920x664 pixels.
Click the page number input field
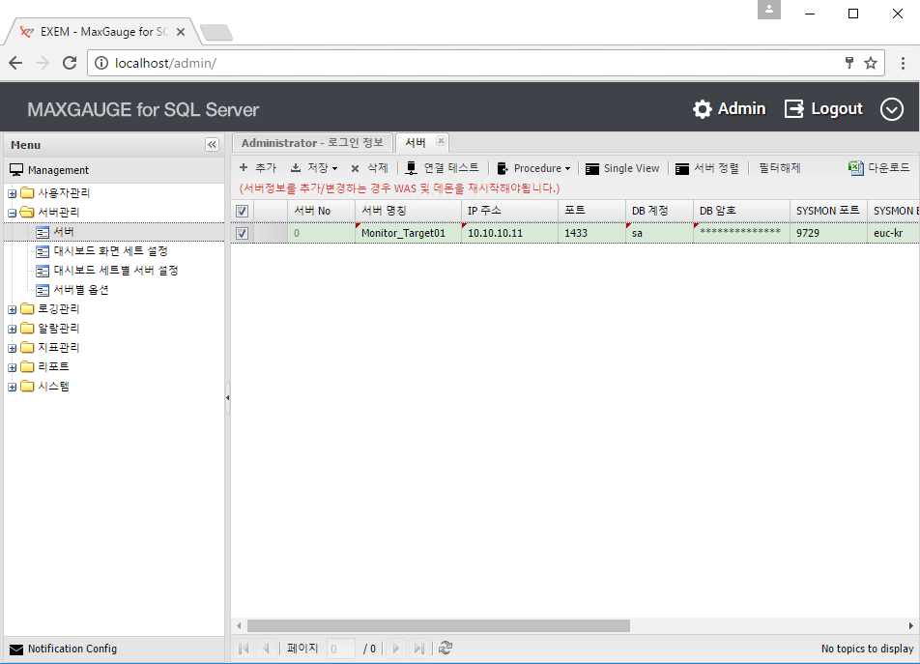pos(340,649)
